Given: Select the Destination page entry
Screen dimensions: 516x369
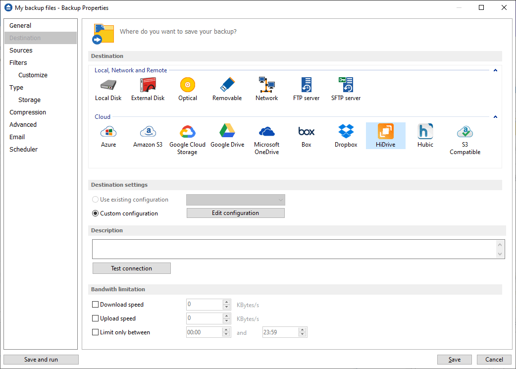Looking at the screenshot, I should [x=41, y=38].
